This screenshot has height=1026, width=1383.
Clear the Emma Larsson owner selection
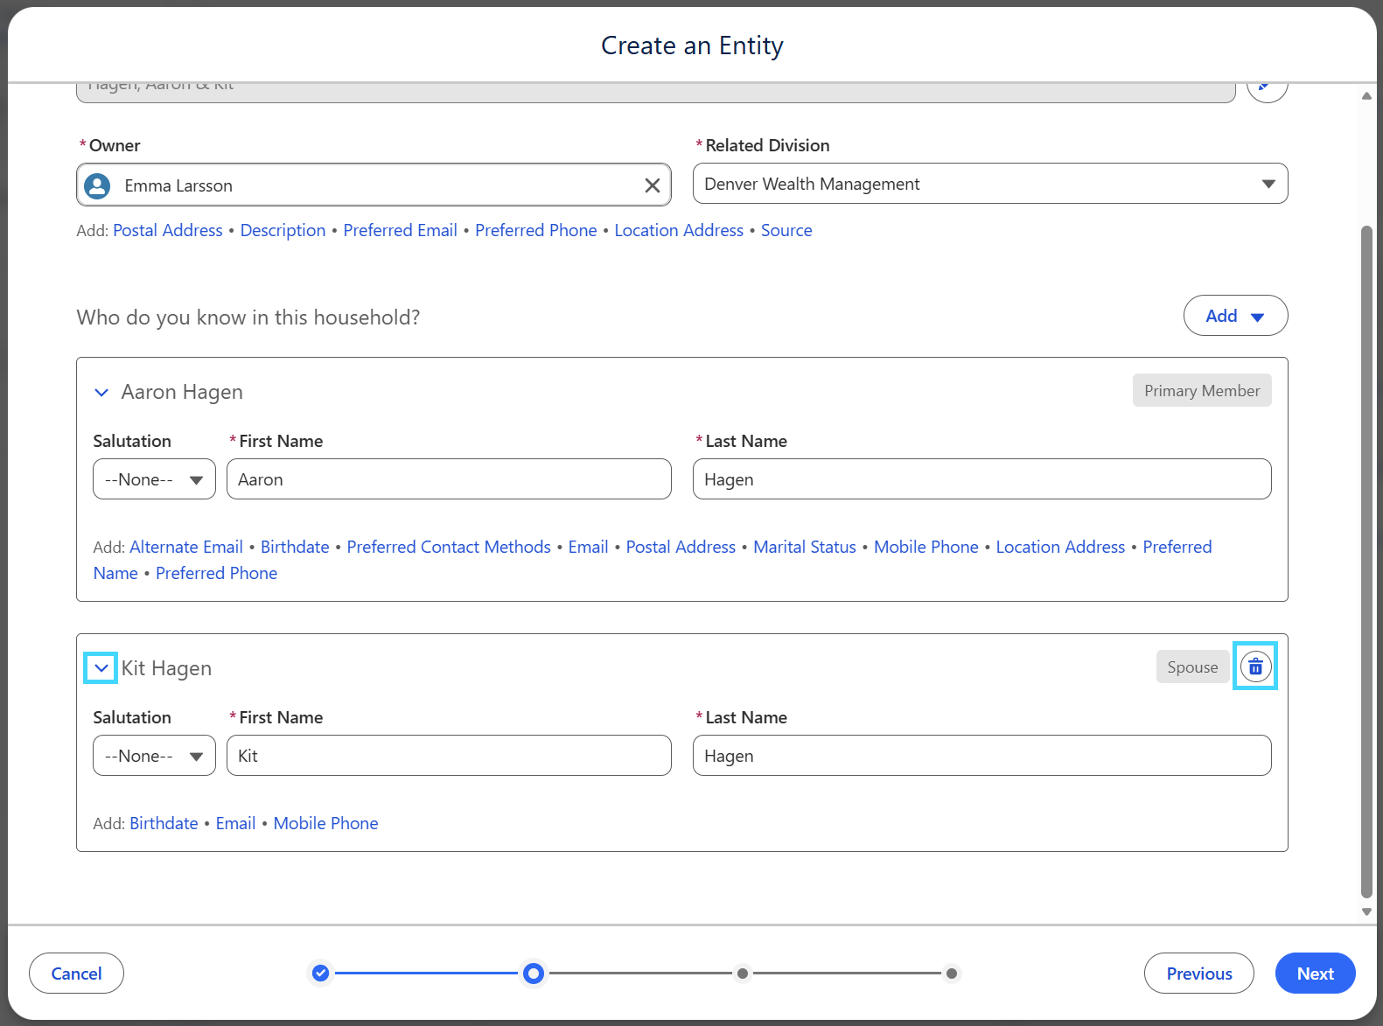652,185
